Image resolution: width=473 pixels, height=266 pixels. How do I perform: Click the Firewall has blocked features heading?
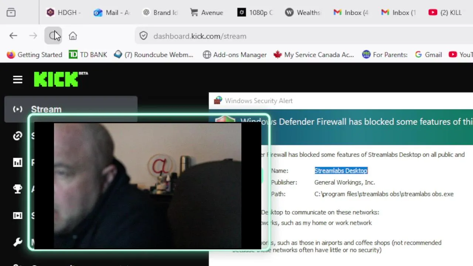click(x=357, y=122)
